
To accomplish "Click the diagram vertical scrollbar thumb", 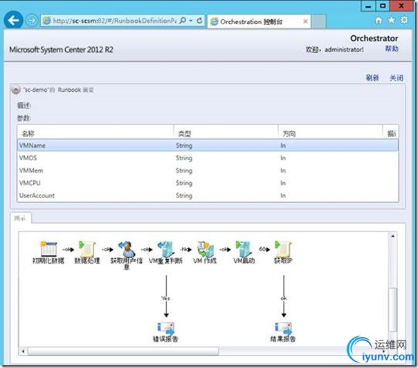I will tap(392, 309).
